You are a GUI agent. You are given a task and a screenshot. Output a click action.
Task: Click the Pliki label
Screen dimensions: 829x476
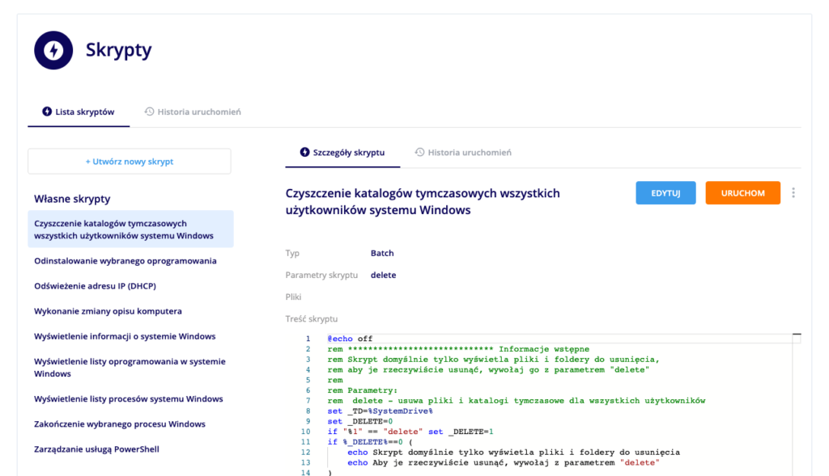tap(293, 297)
